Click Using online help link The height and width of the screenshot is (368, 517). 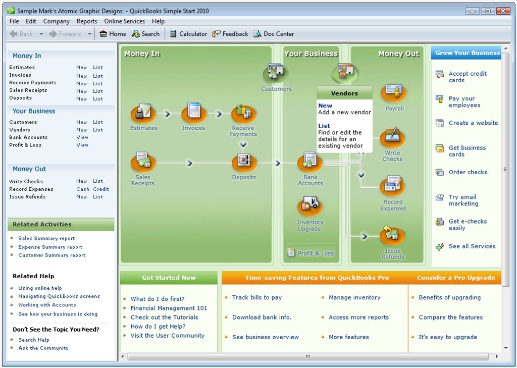40,288
